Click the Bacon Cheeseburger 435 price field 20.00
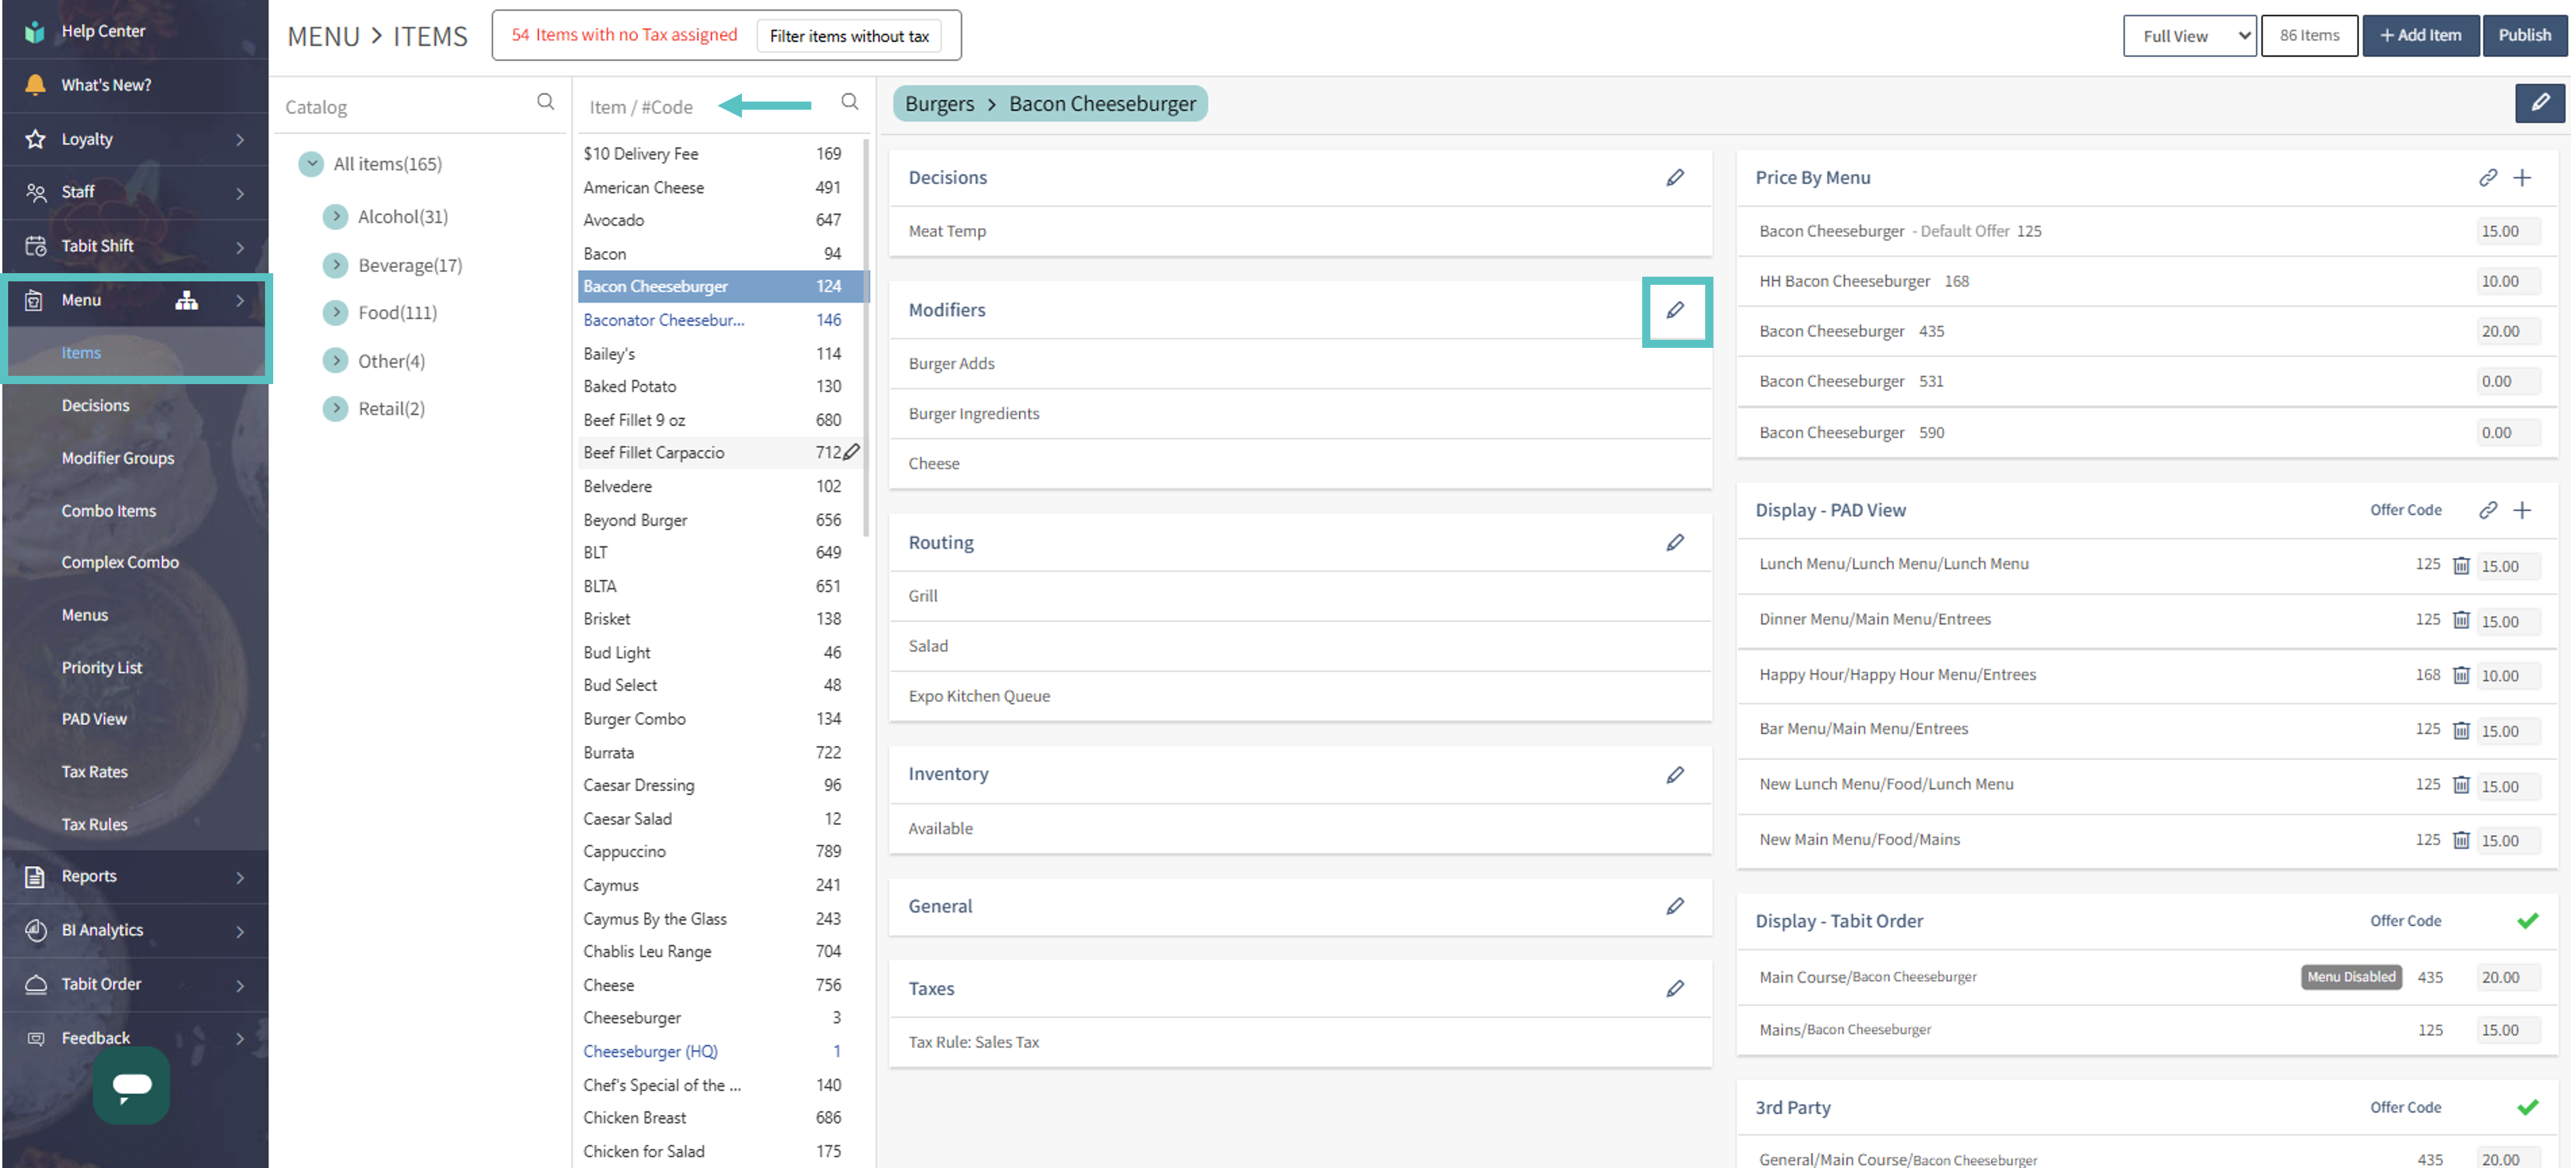Viewport: 2571px width, 1168px height. click(2508, 332)
